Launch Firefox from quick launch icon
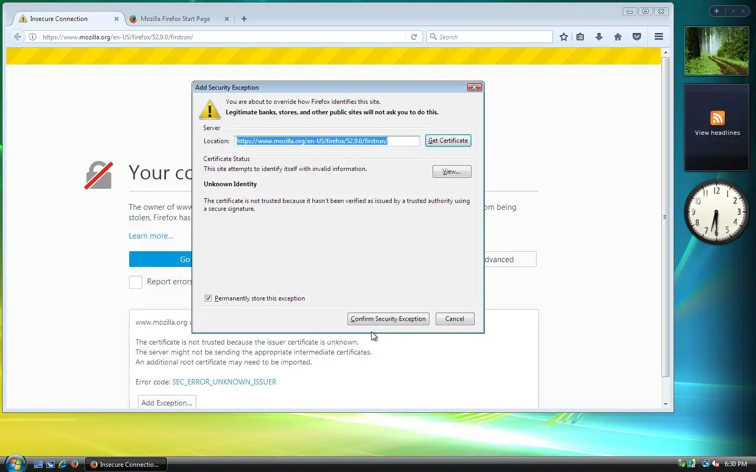The image size is (756, 472). coord(75,464)
